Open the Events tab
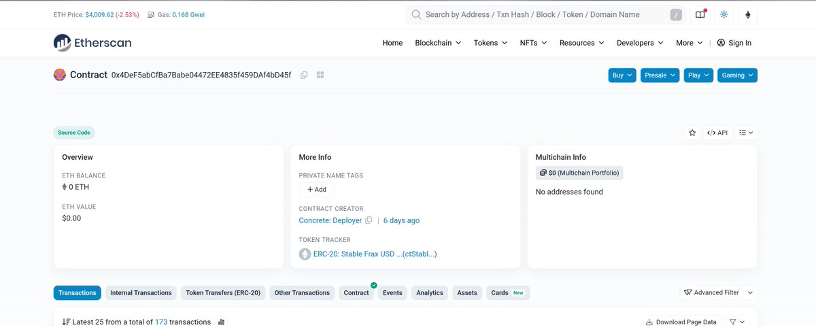This screenshot has height=327, width=816. [x=392, y=293]
